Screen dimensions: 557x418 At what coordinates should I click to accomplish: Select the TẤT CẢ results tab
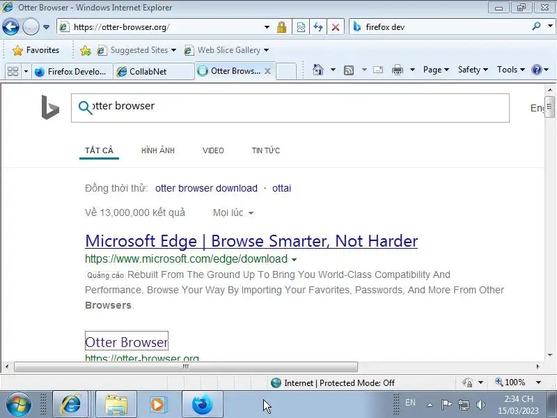(x=99, y=150)
